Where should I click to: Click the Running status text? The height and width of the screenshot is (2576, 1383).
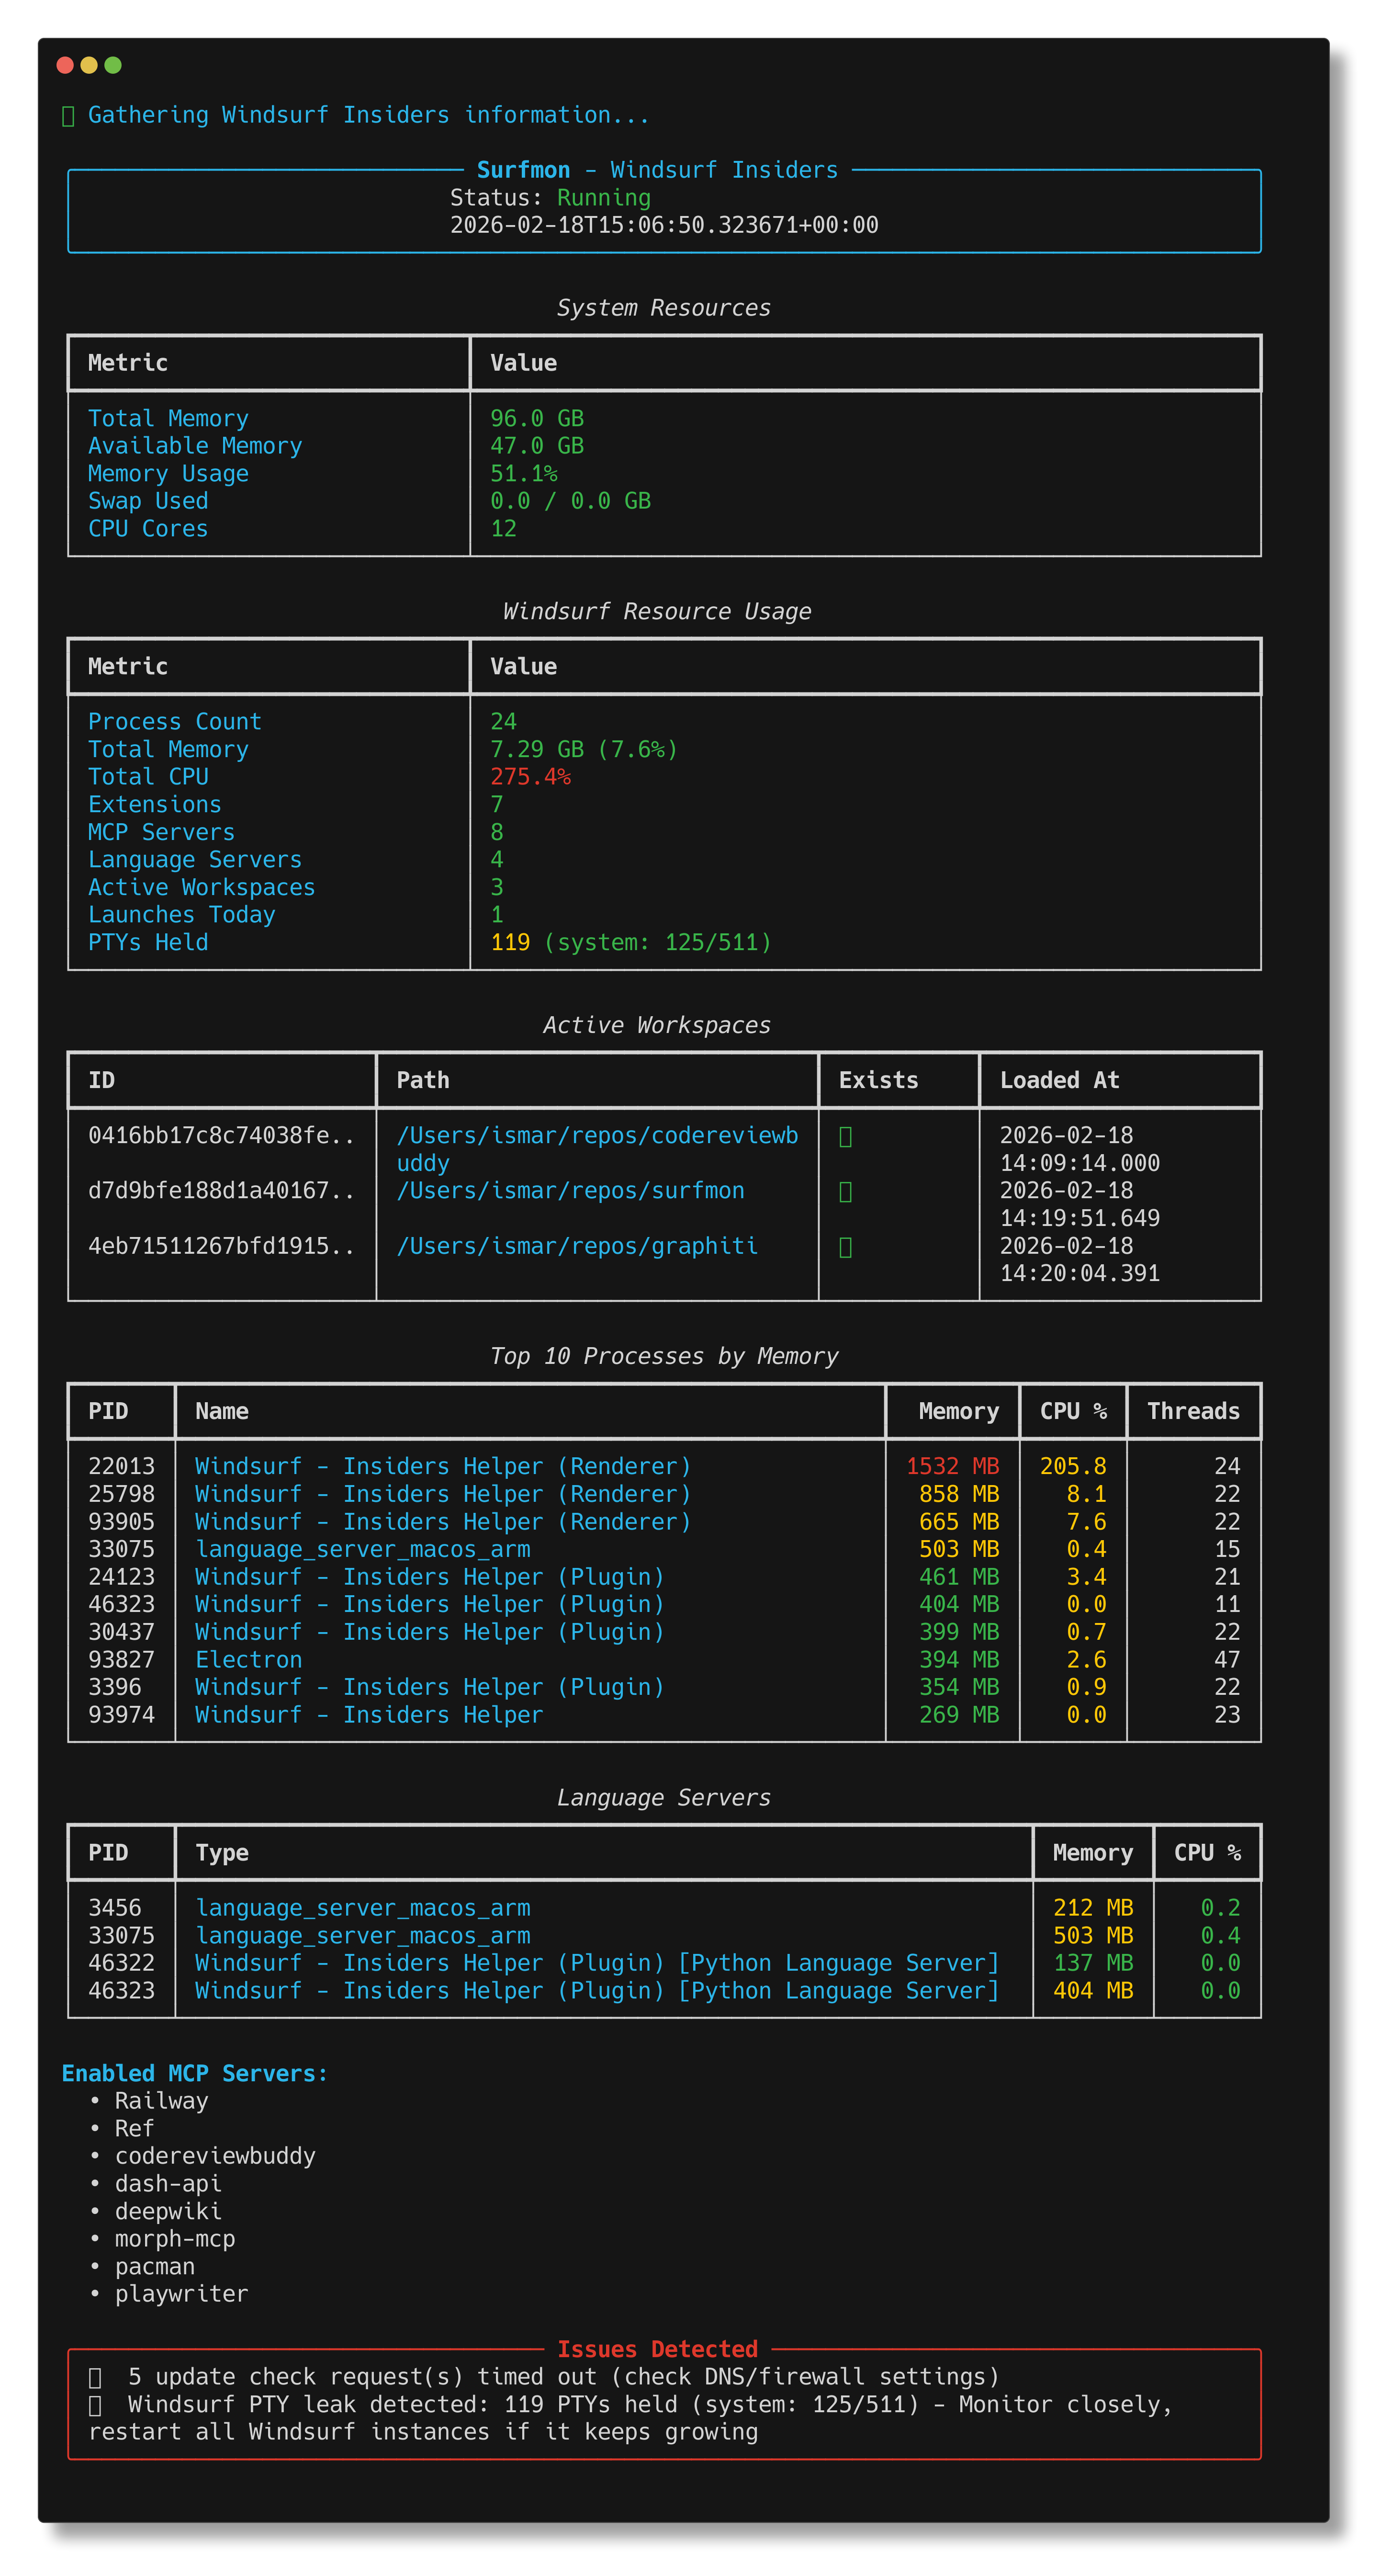pos(604,198)
